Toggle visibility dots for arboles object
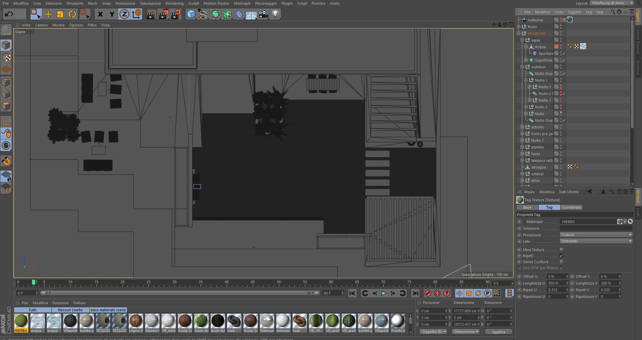The width and height of the screenshot is (642, 340). coord(561,127)
